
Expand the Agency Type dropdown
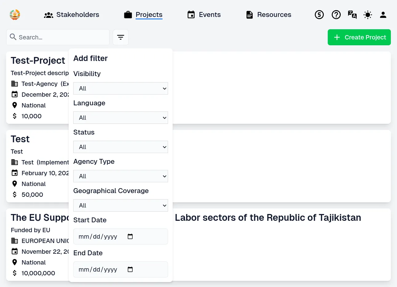click(121, 176)
